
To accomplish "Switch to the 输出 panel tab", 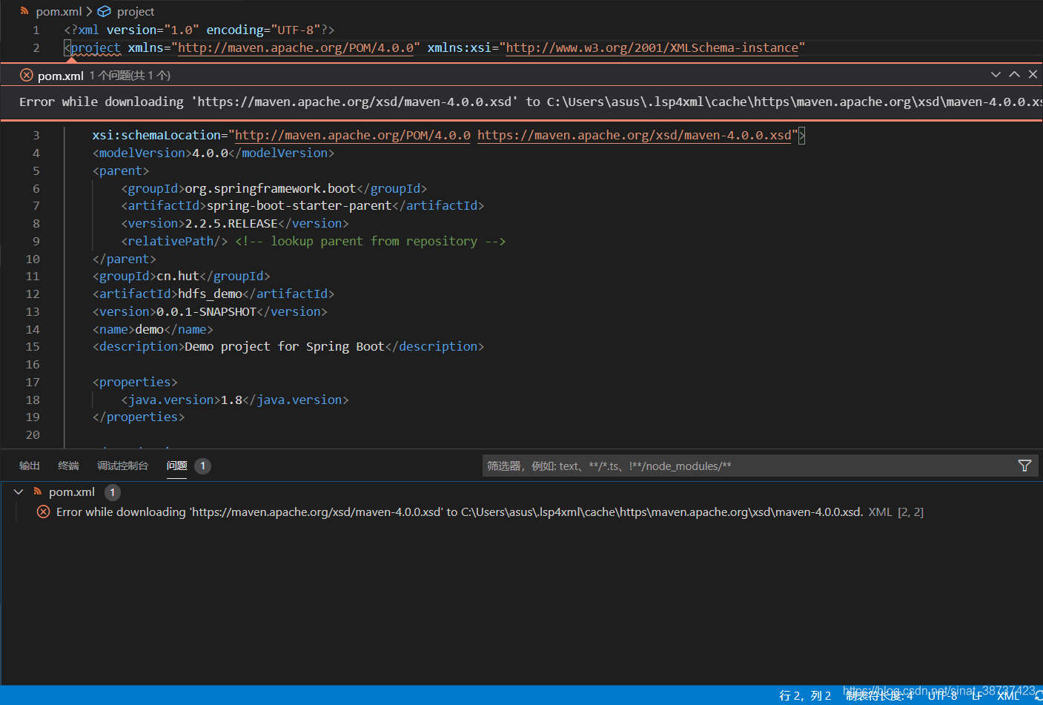I will pyautogui.click(x=30, y=466).
